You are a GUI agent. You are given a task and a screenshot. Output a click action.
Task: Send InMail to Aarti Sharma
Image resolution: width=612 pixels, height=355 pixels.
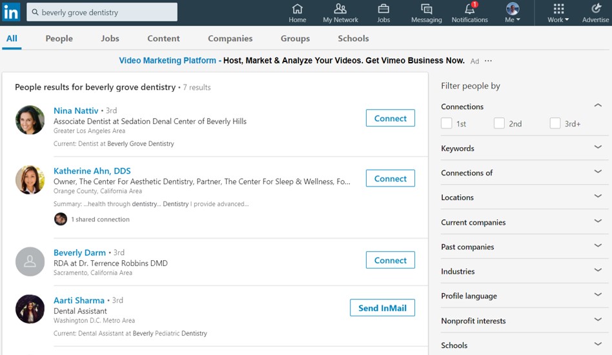point(382,308)
